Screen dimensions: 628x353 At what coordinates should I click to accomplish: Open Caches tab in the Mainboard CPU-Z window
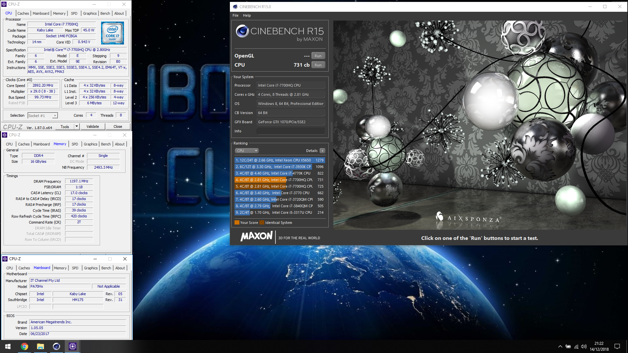(24, 268)
